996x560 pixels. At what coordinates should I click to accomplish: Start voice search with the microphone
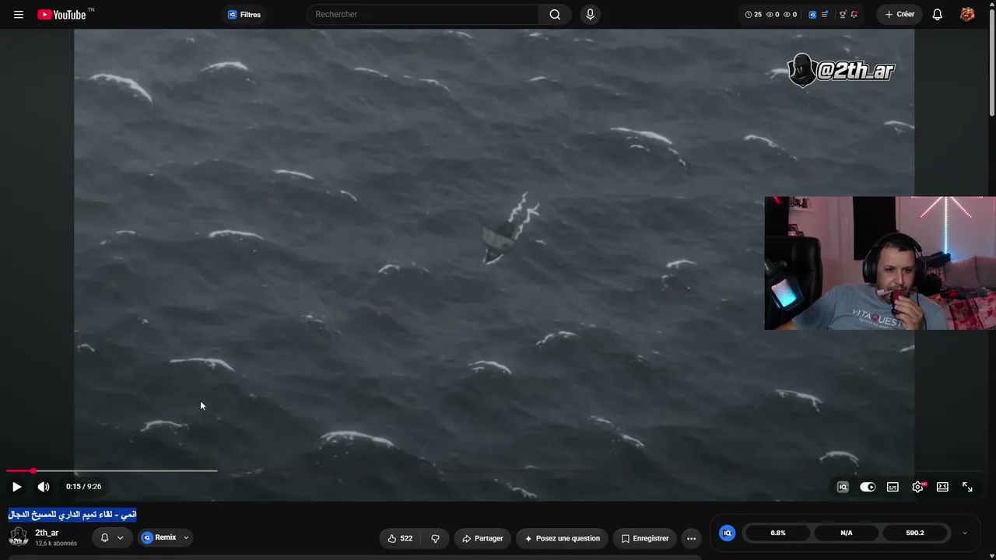[590, 15]
